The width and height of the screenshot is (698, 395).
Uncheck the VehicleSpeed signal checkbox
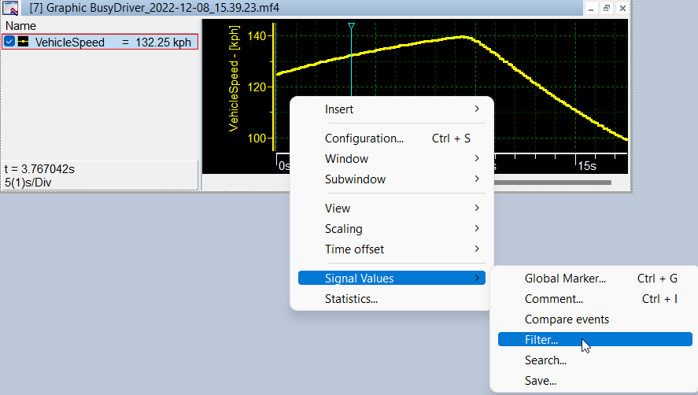click(9, 42)
